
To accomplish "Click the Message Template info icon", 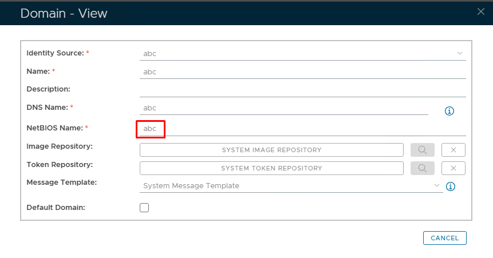I will click(451, 186).
